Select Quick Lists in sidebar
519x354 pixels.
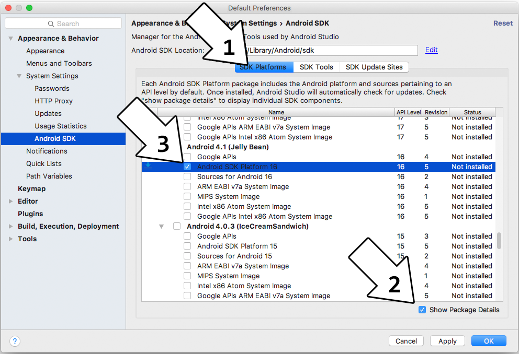pos(44,164)
